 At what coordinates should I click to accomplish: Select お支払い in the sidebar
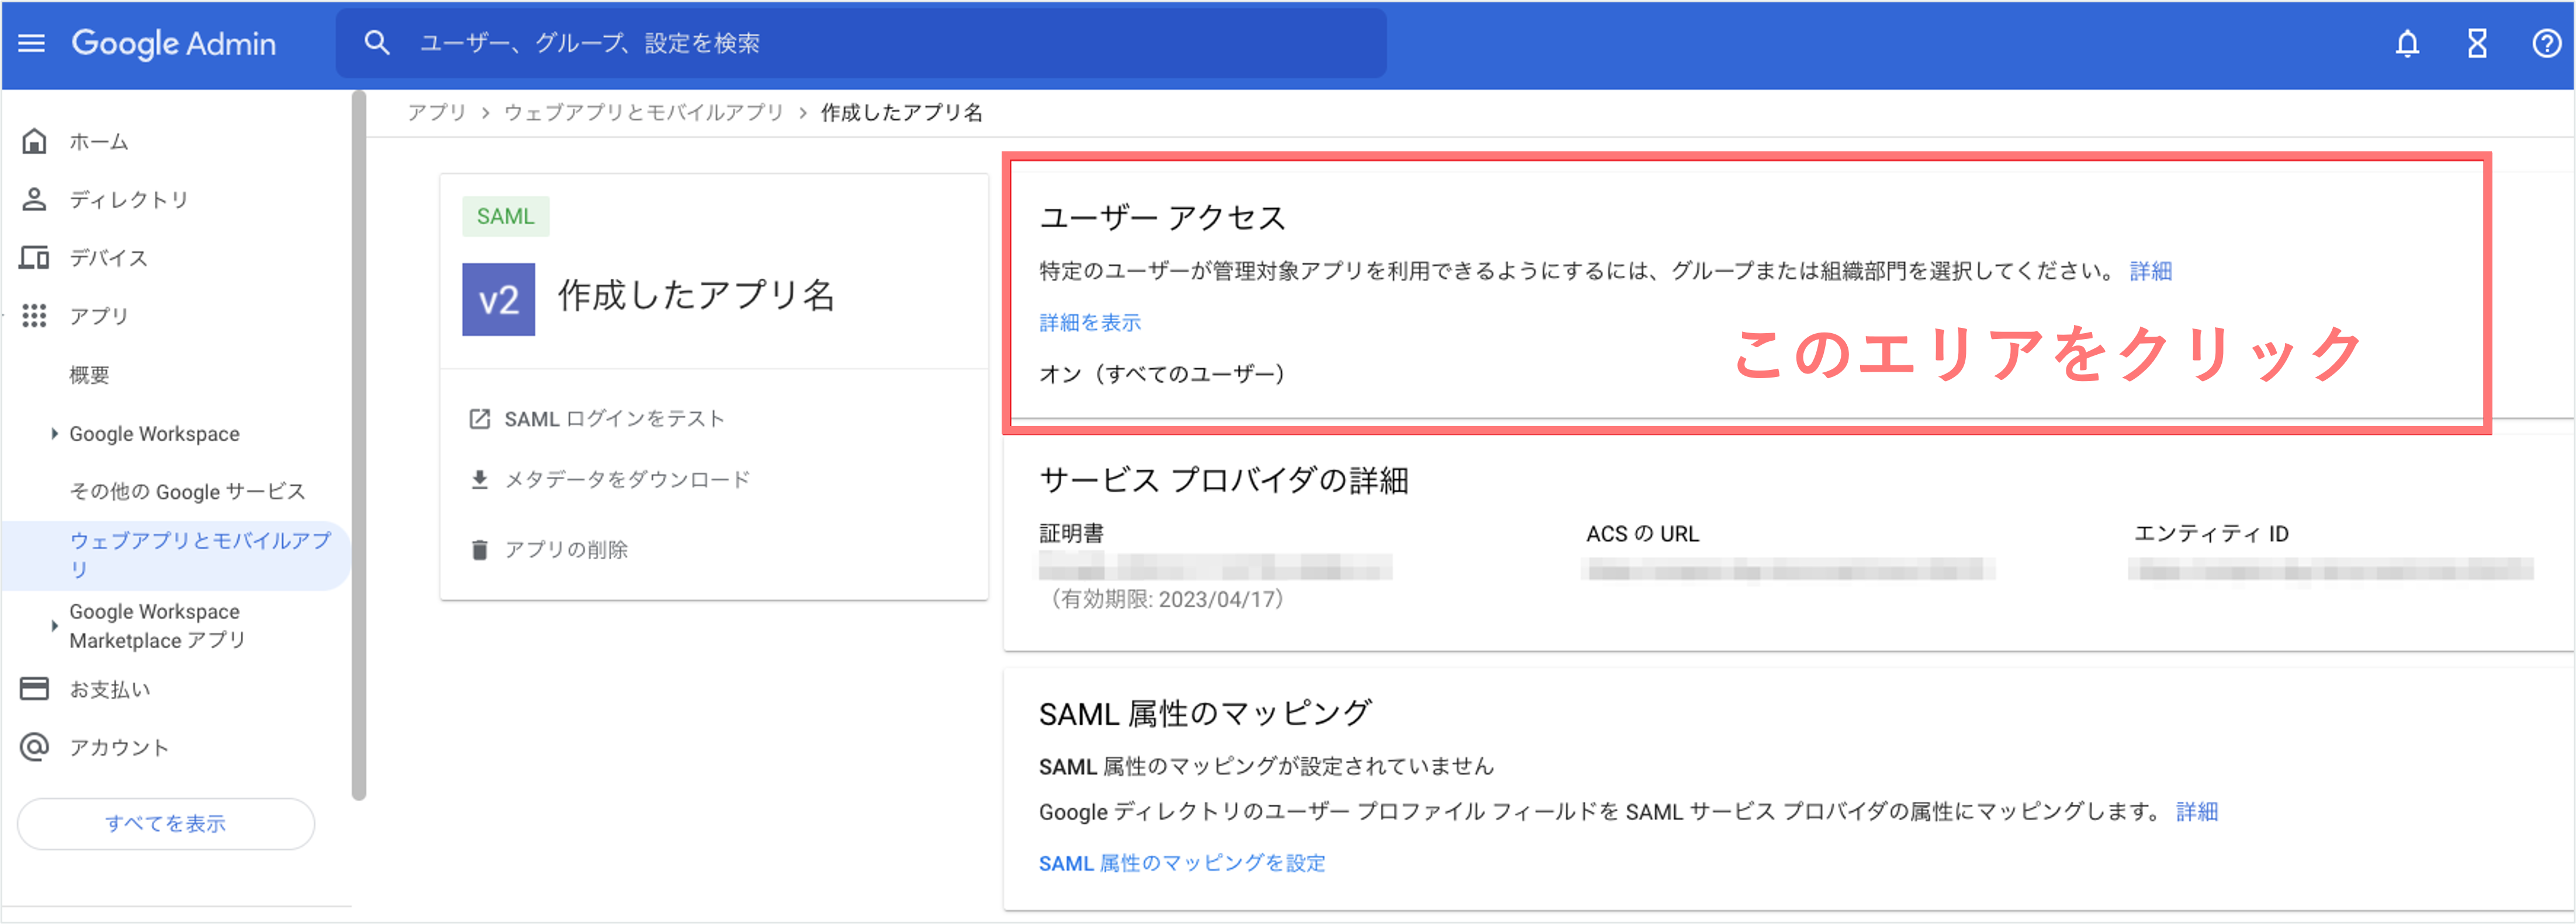(x=110, y=689)
